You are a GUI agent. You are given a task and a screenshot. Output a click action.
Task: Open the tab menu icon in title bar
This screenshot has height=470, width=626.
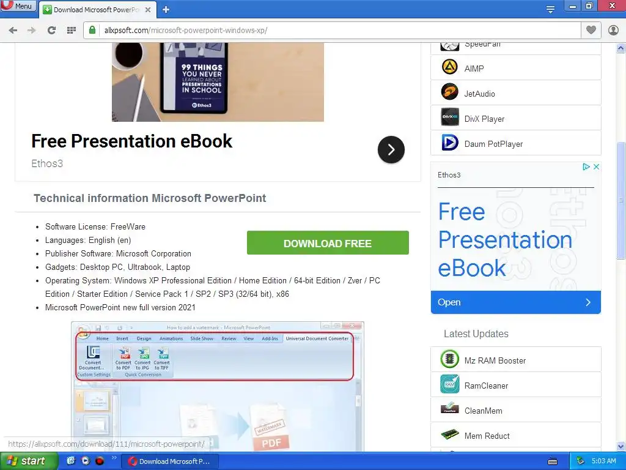pyautogui.click(x=551, y=10)
